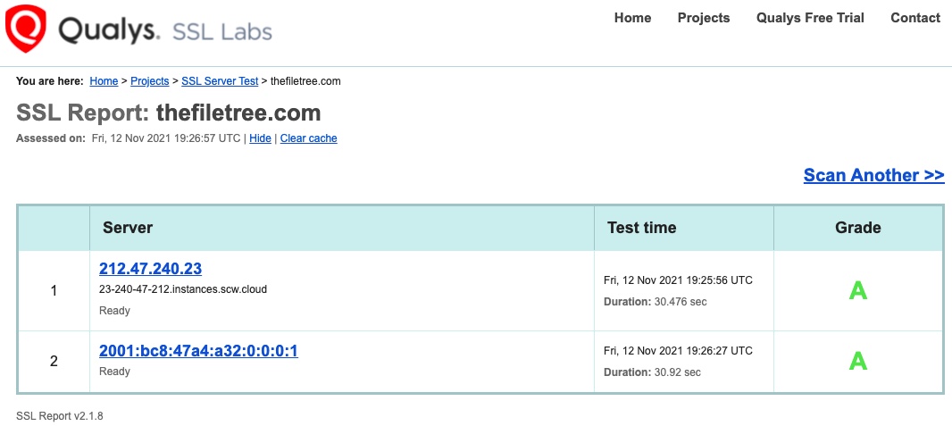This screenshot has width=952, height=426.
Task: Open server 212.47.240.23 report link
Action: click(151, 268)
